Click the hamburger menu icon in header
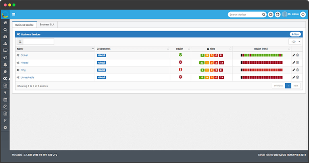The width and height of the screenshot is (309, 163). coord(14,14)
